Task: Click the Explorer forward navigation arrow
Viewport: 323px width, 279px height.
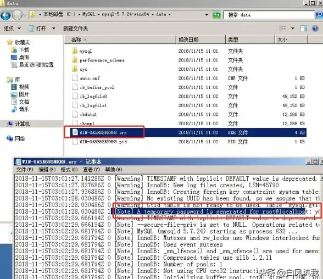Action: click(18, 15)
